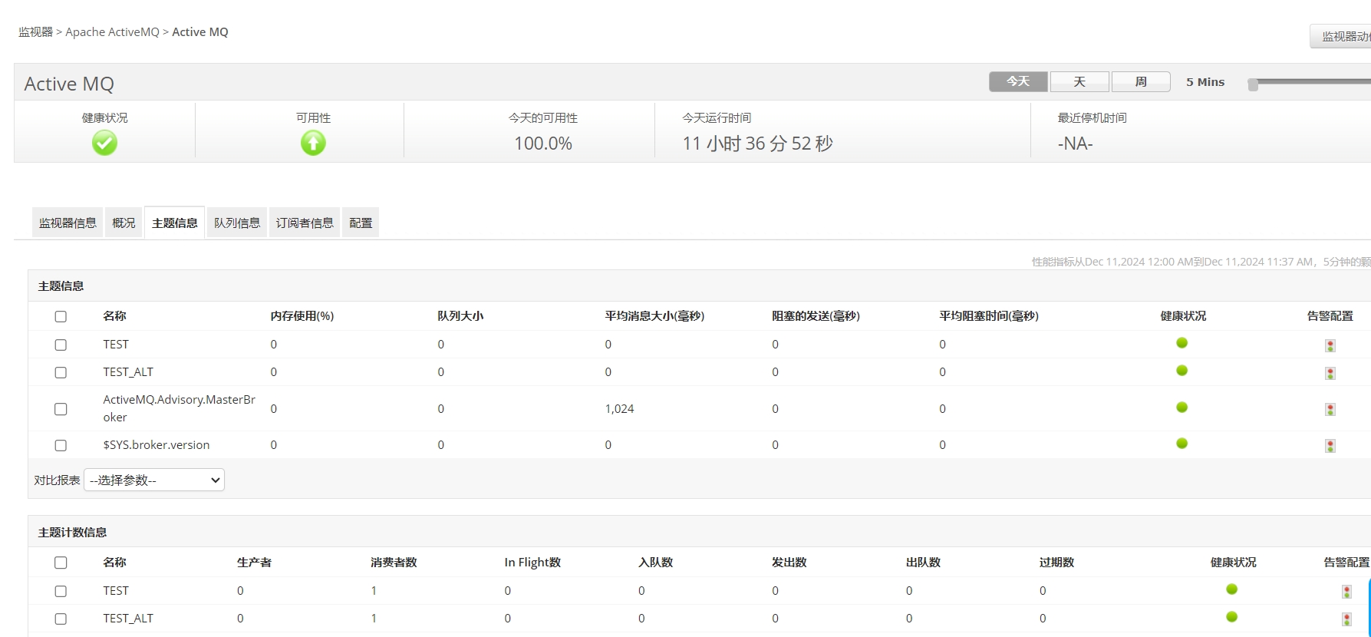Click TEST_ALT topic name in 主题计数信息 table
This screenshot has width=1371, height=637.
click(x=128, y=618)
